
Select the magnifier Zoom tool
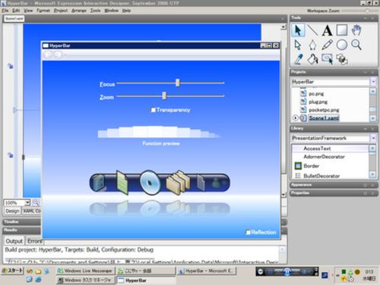(x=356, y=45)
